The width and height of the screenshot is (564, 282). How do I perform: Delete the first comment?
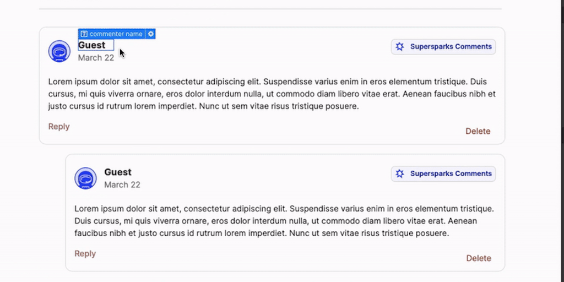coord(478,131)
